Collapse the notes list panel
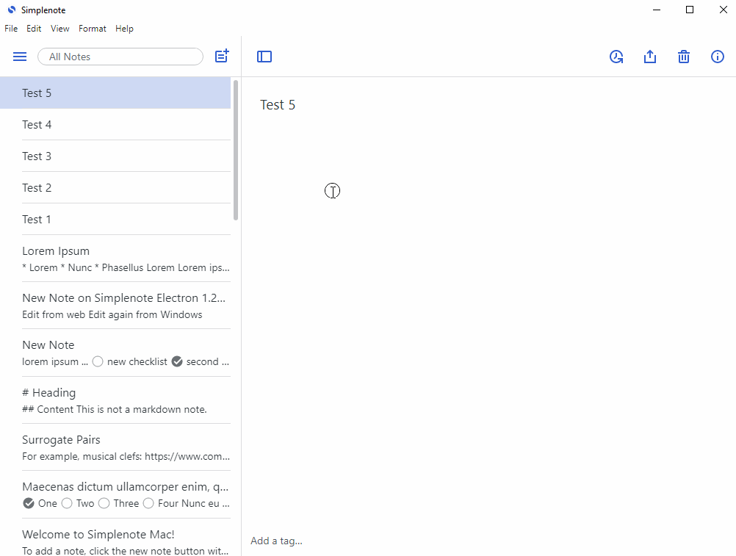The image size is (736, 556). click(264, 57)
